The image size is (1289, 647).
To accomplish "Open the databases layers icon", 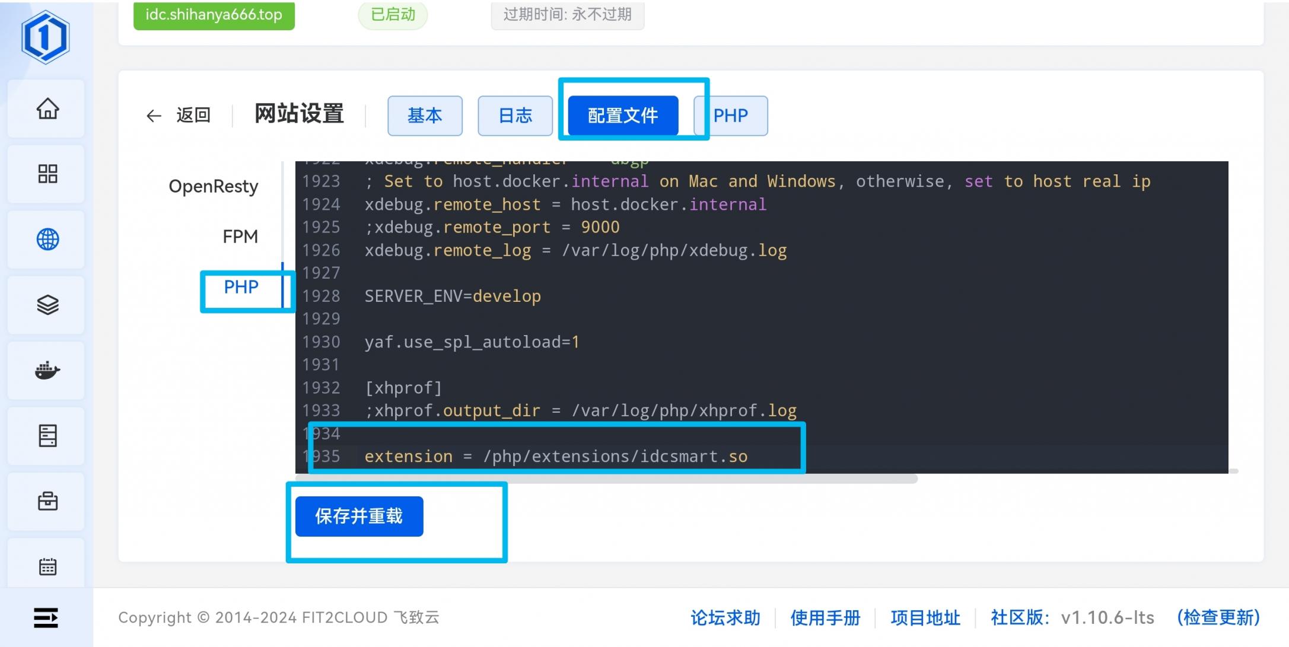I will [x=47, y=305].
